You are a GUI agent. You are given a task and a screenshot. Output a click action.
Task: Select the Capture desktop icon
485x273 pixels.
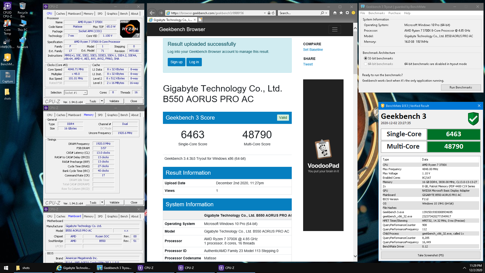pyautogui.click(x=8, y=77)
